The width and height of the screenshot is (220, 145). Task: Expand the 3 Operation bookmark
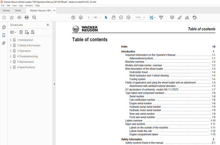click(x=11, y=51)
